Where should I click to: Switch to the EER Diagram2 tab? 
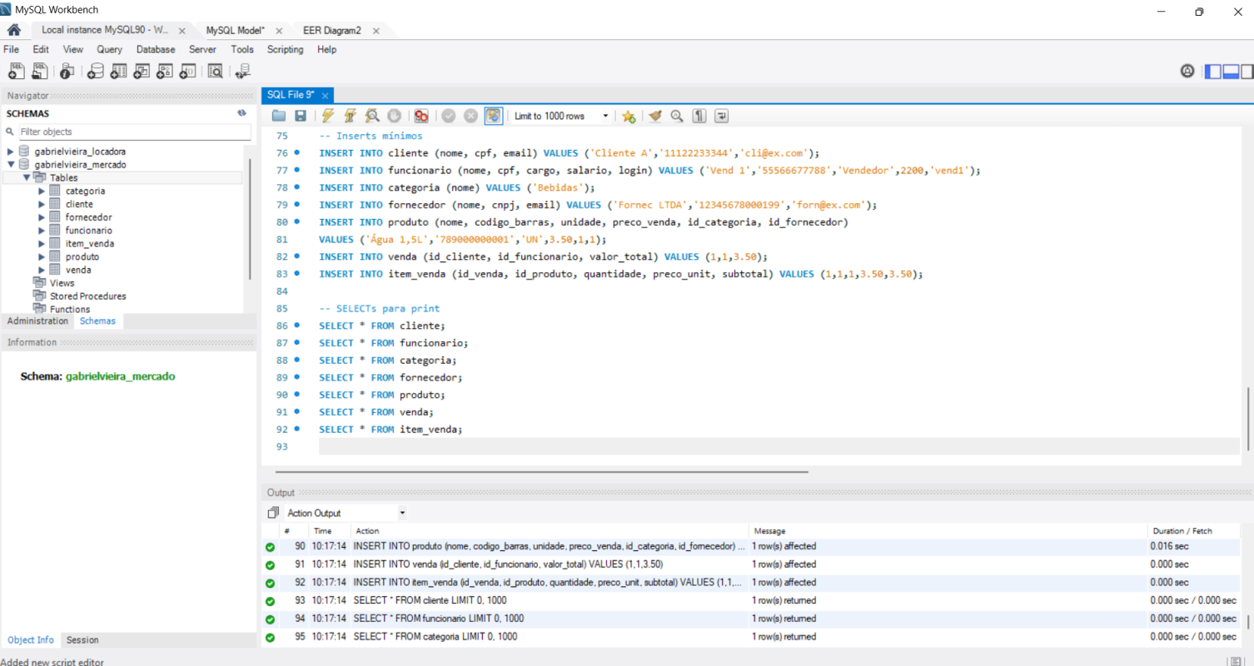pyautogui.click(x=331, y=30)
